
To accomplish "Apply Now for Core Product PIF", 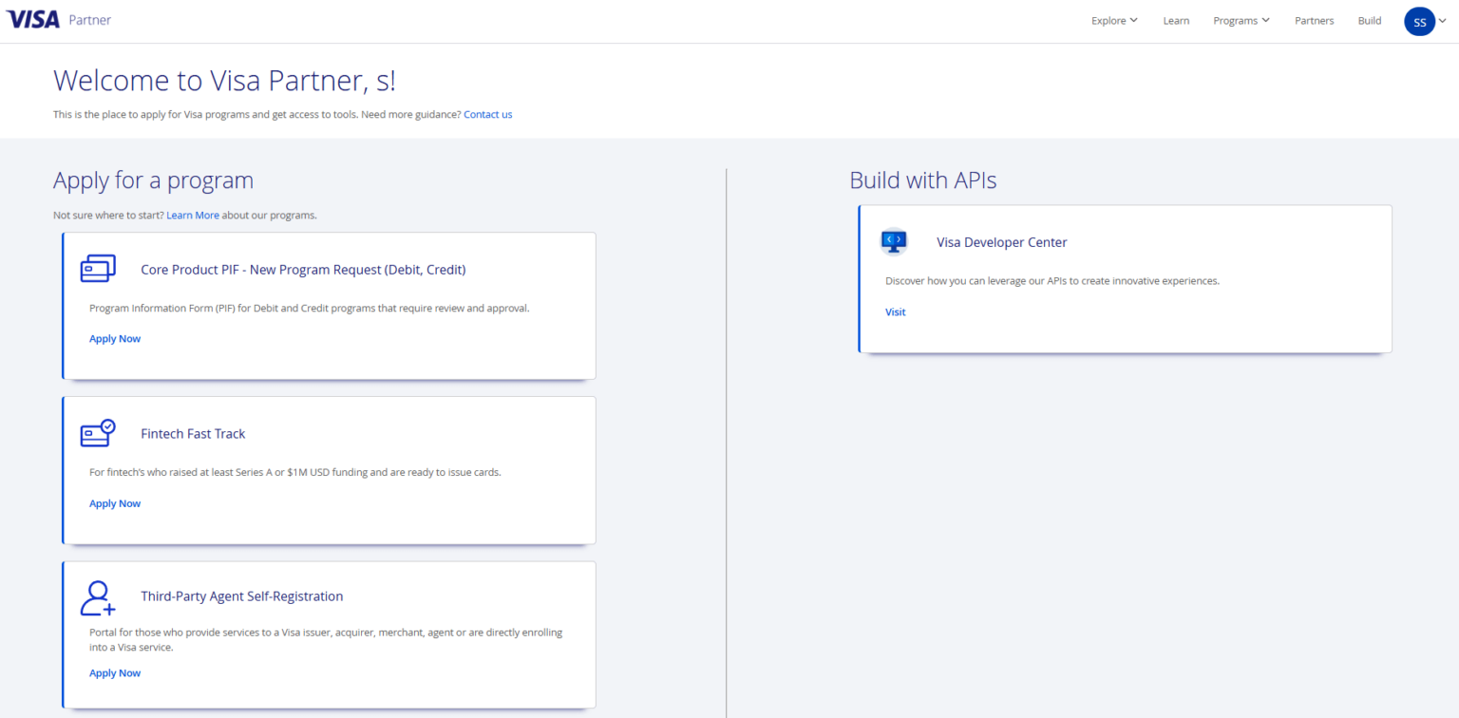I will pyautogui.click(x=115, y=339).
